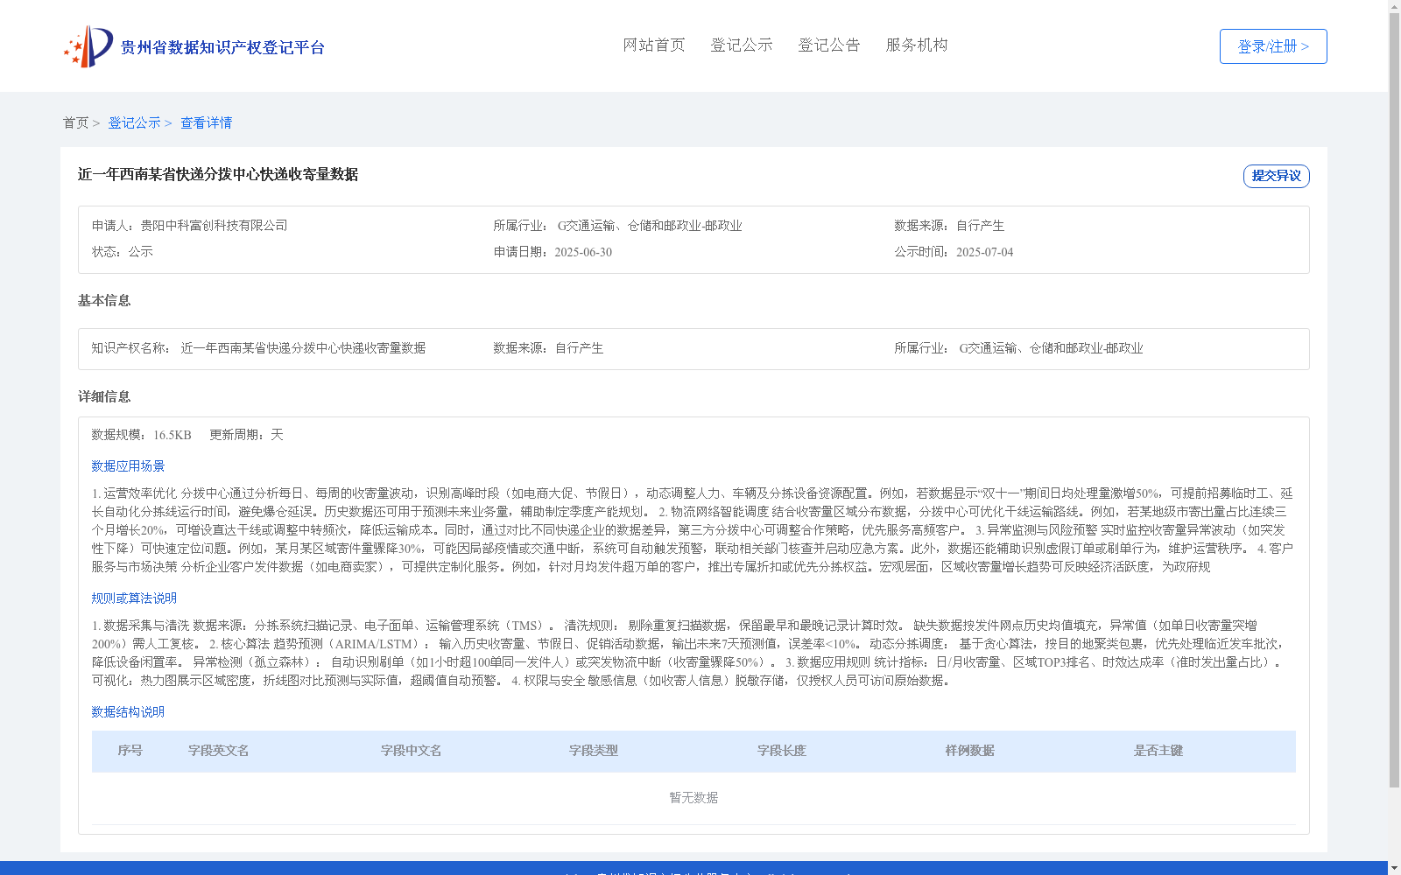Click the 数据应用场景 heading
This screenshot has width=1401, height=875.
coord(128,466)
